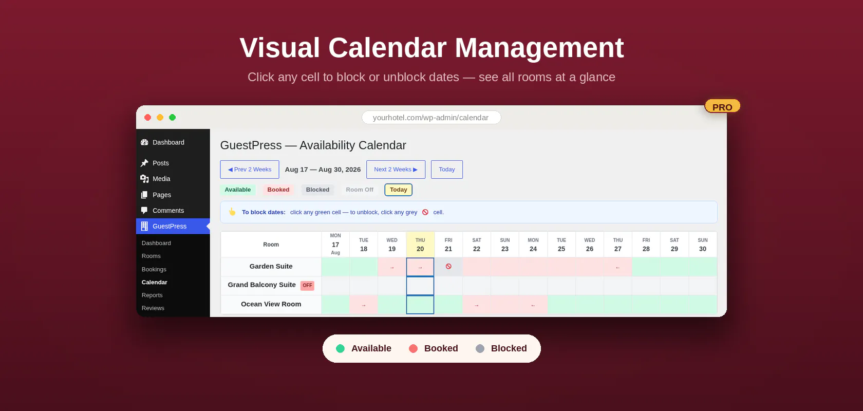Image resolution: width=863 pixels, height=411 pixels.
Task: Click the Garden Suite cell for Sun 30
Action: (x=703, y=267)
